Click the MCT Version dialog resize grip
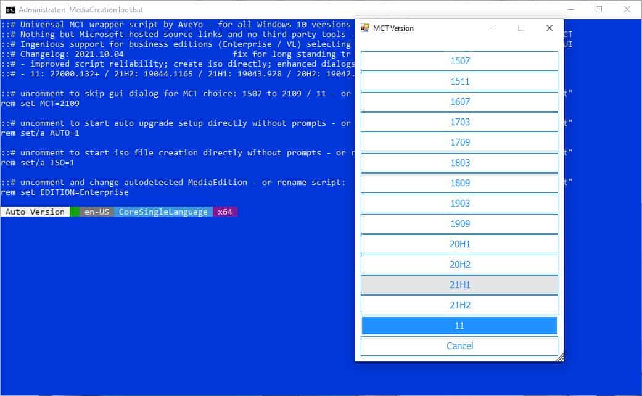The height and width of the screenshot is (396, 642). [560, 358]
